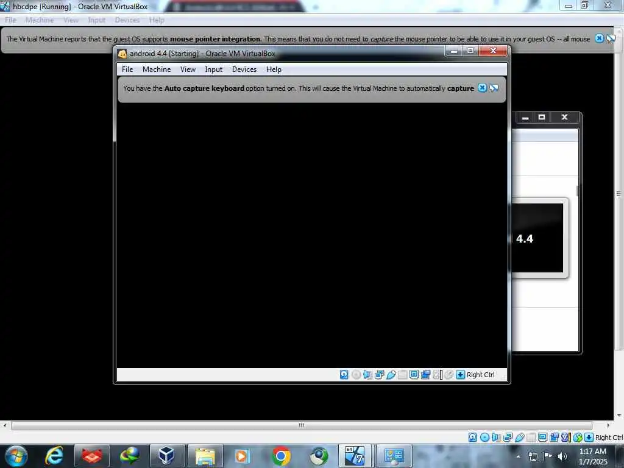Click scroll-down arrow of hbcdpe vertical scrollbar

[619, 416]
